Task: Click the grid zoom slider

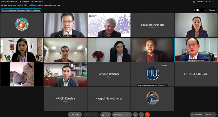Action: tap(200, 10)
